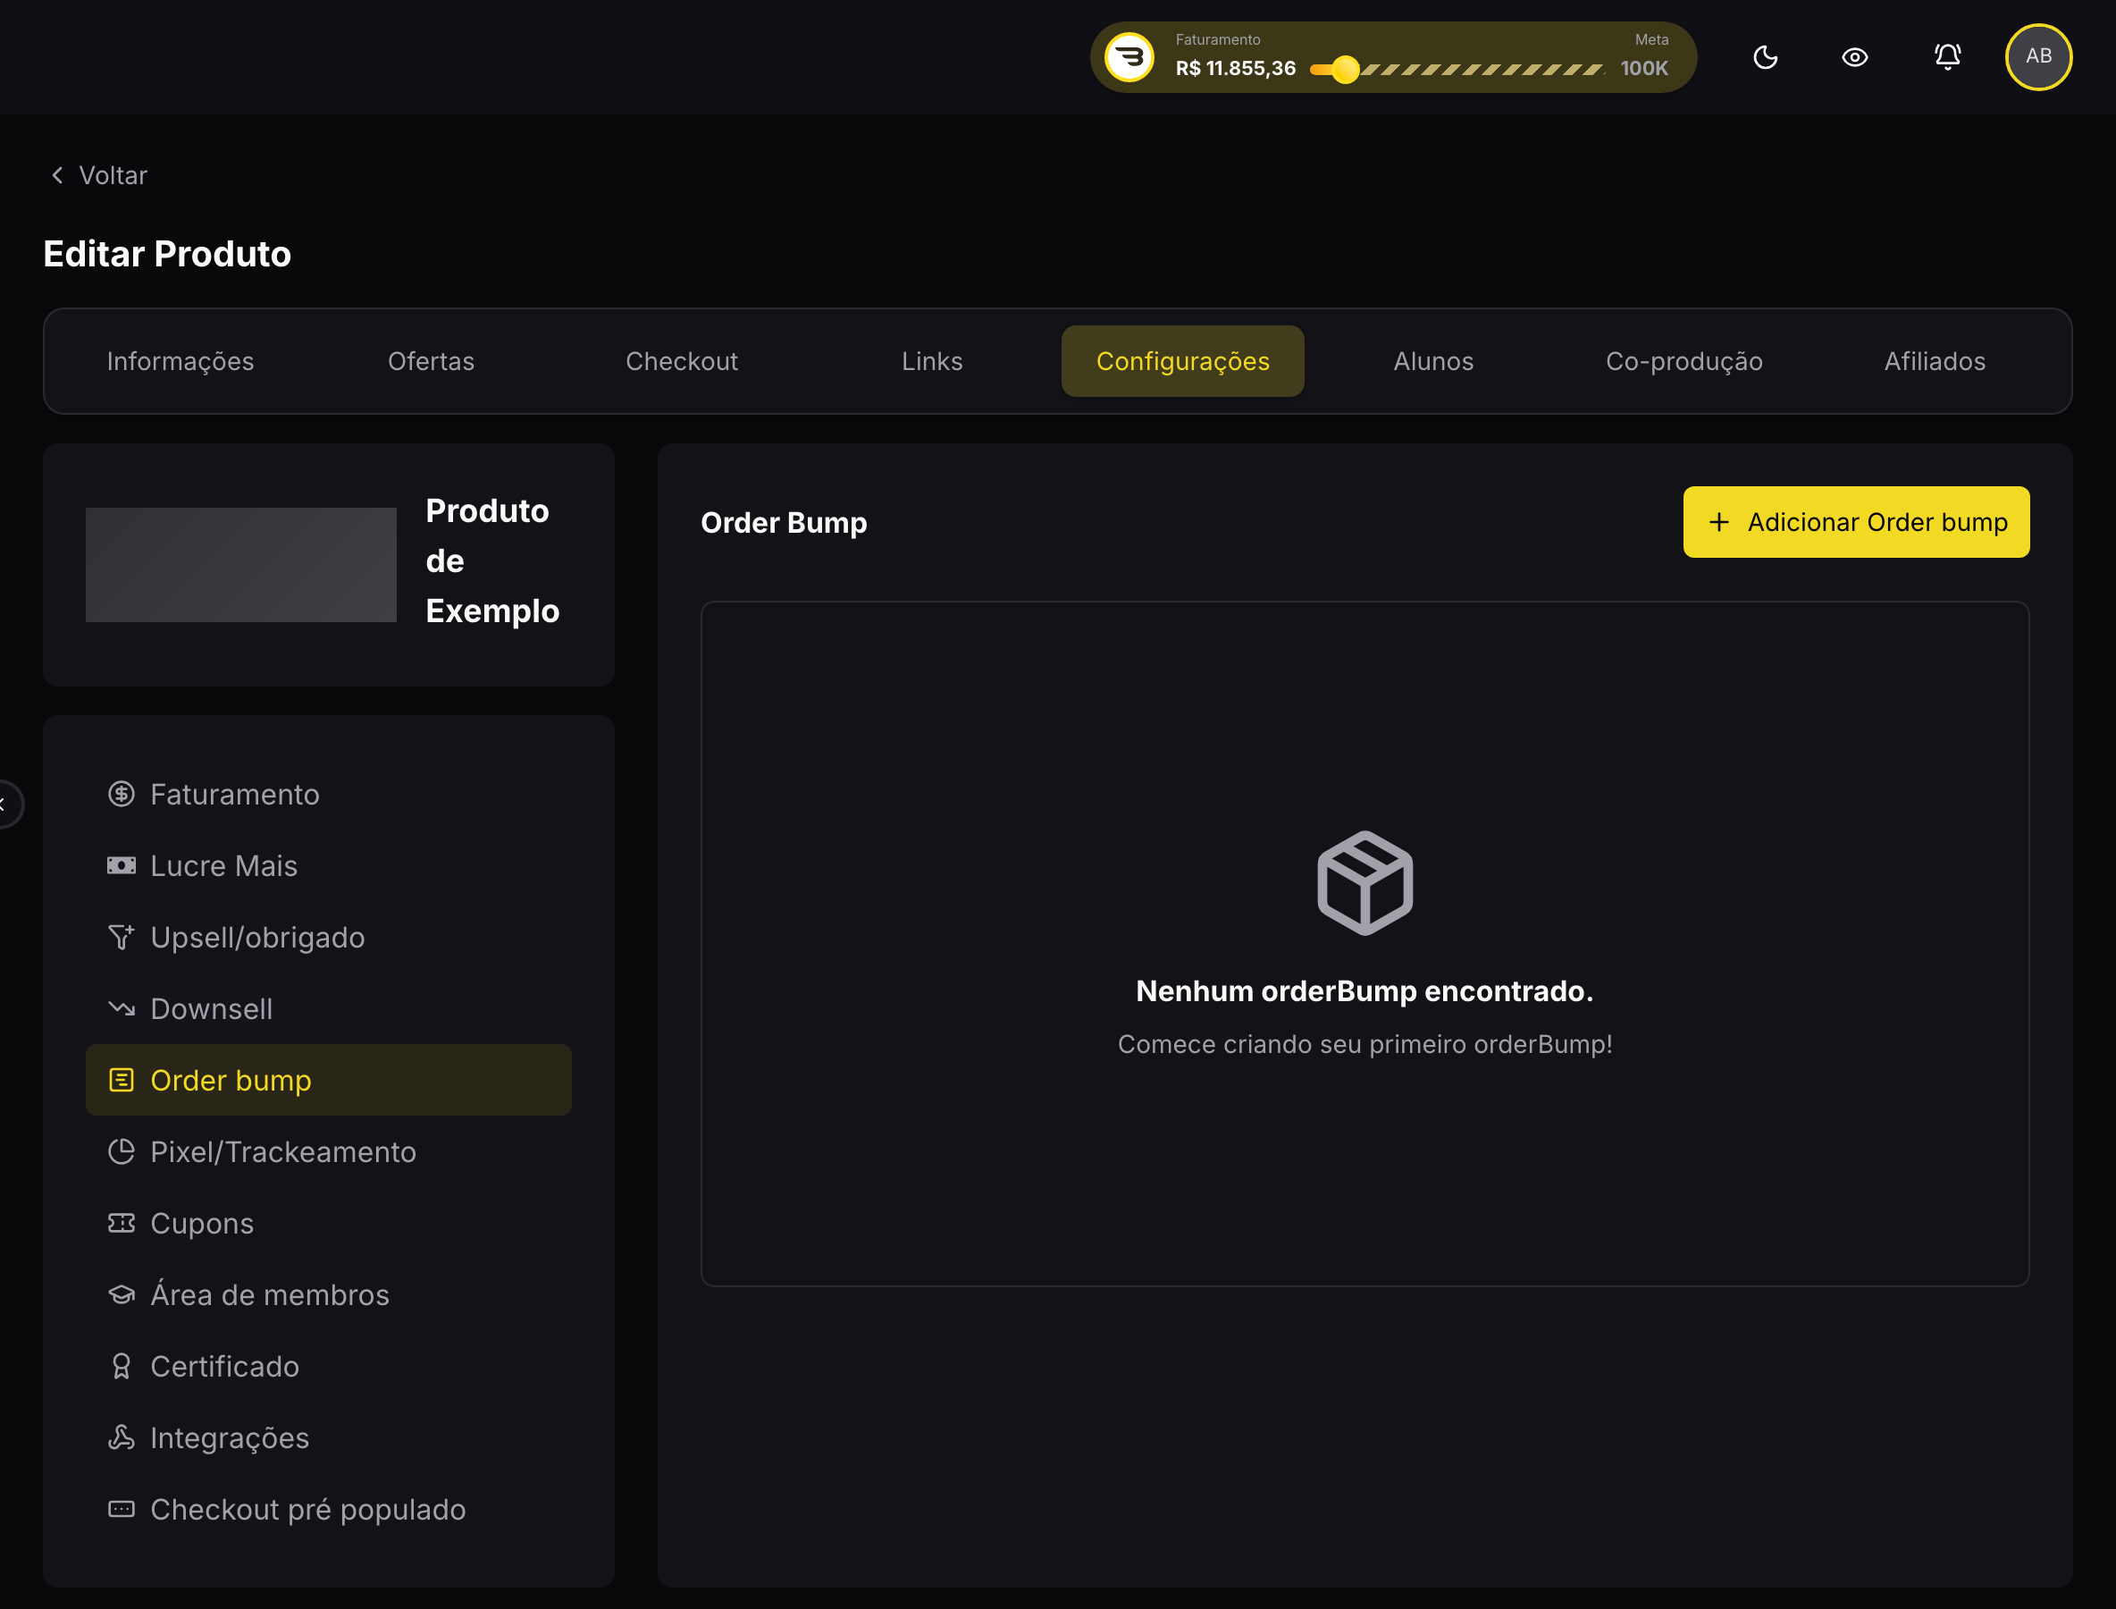Open notifications bell icon
2116x1609 pixels.
coord(1947,57)
